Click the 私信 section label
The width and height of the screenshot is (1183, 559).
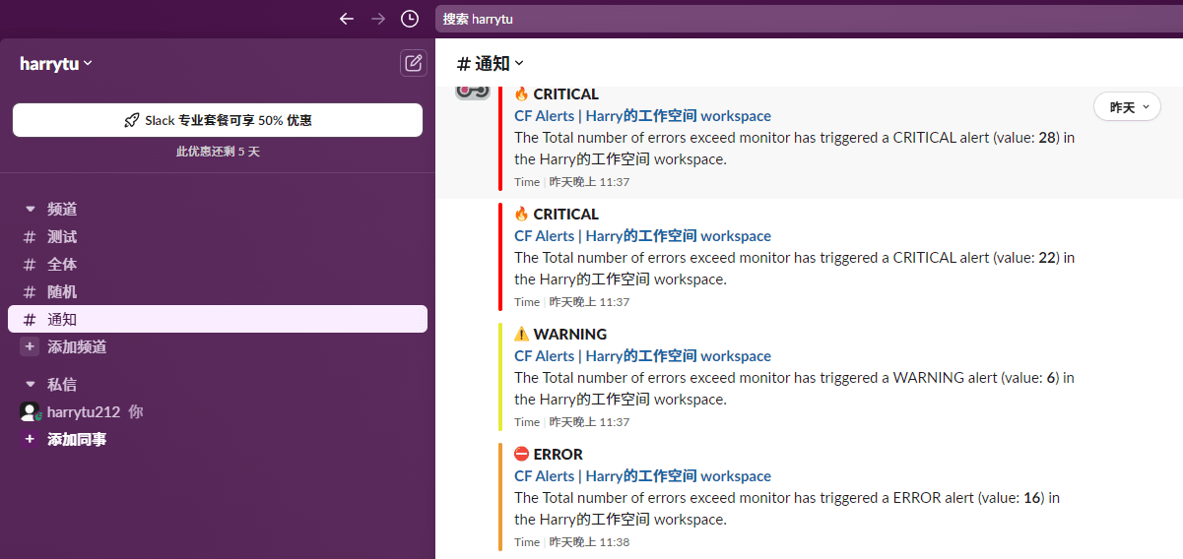click(x=62, y=384)
